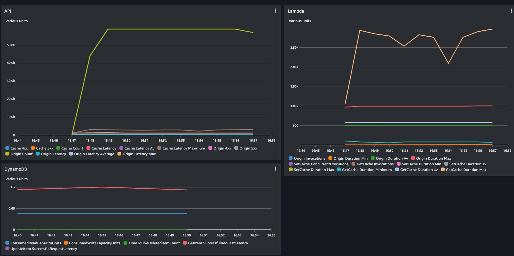The width and height of the screenshot is (514, 256).
Task: Click the GetItem SuccessfulRequestLatency legend entry
Action: pyautogui.click(x=216, y=243)
